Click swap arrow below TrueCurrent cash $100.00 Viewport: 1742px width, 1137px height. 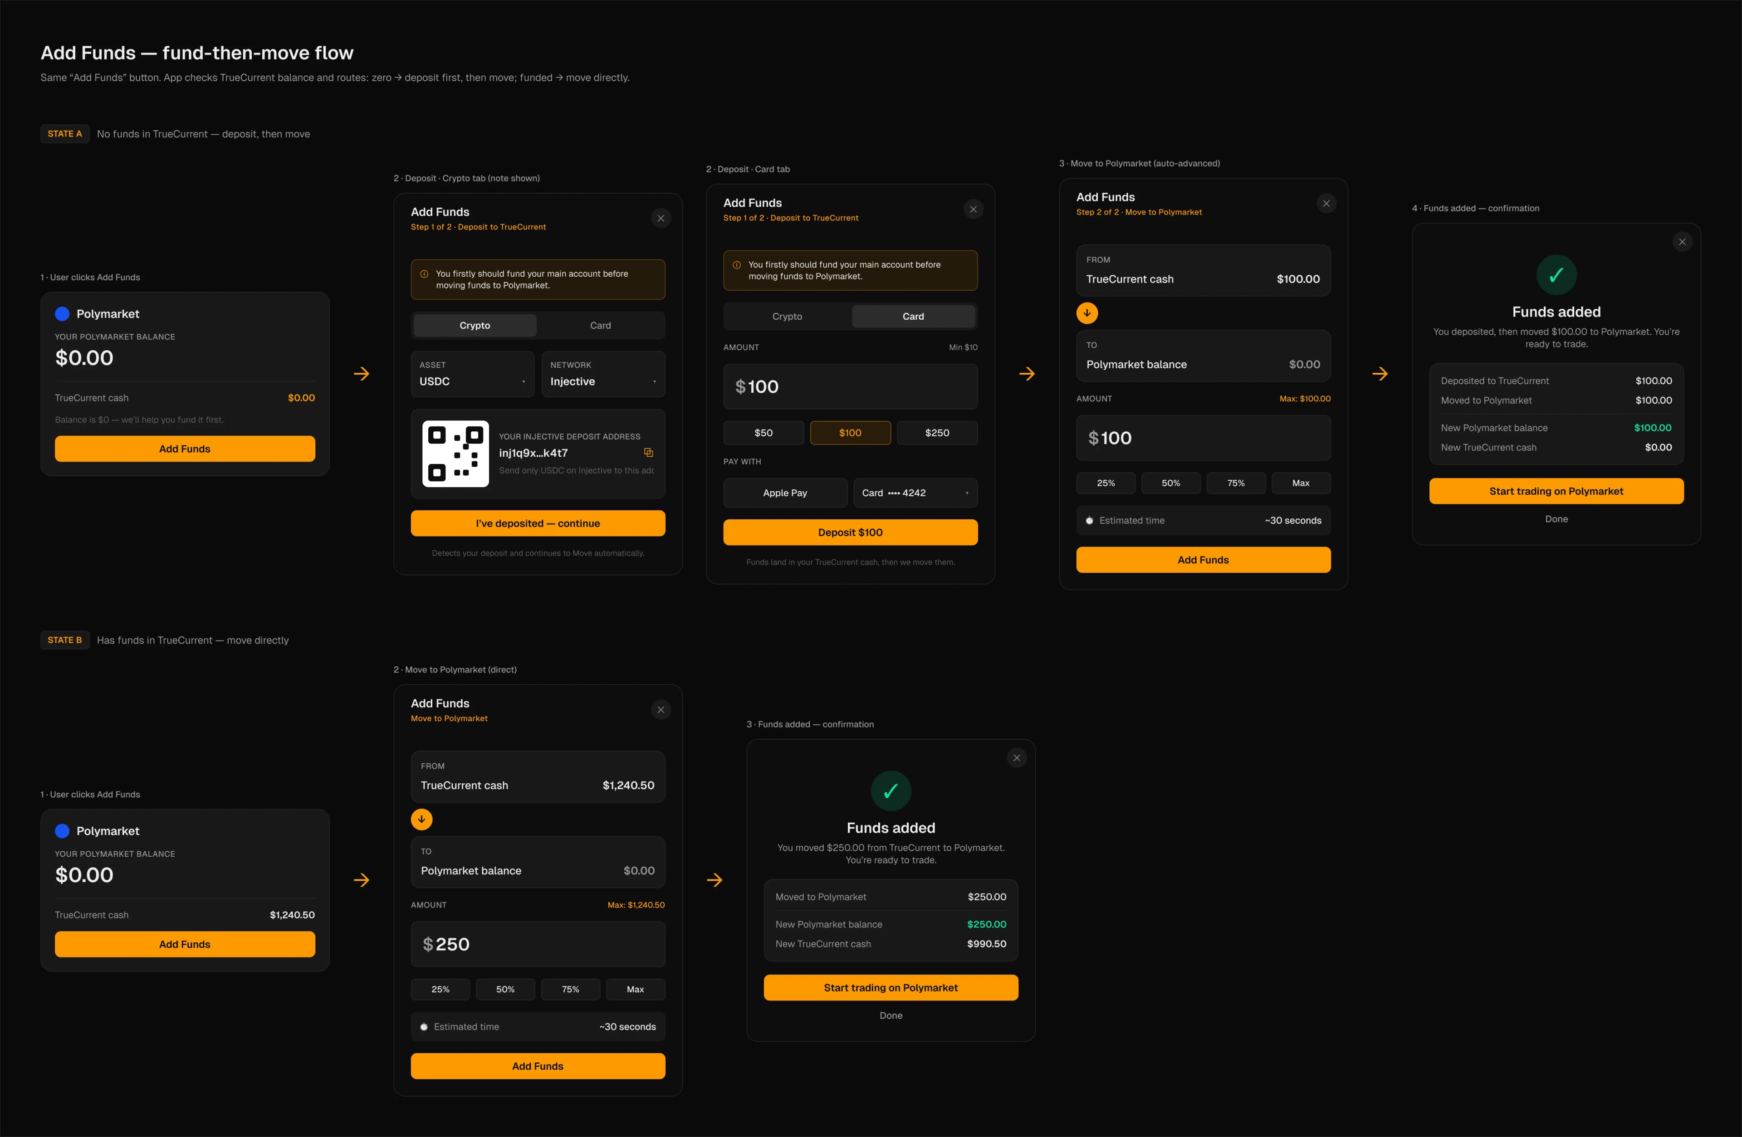[1087, 313]
